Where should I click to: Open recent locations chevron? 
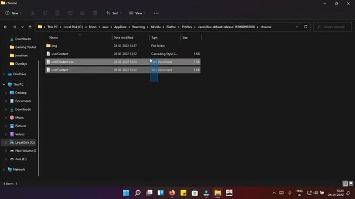[22, 27]
